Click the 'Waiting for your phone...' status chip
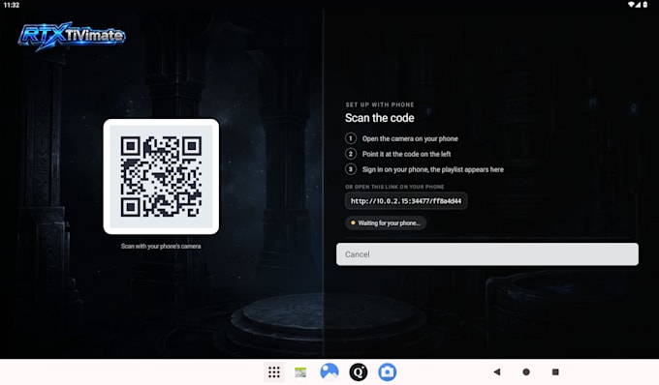The height and width of the screenshot is (385, 659). click(x=386, y=223)
